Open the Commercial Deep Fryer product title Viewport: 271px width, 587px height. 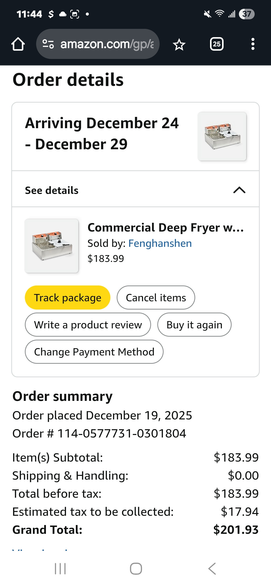tap(166, 228)
